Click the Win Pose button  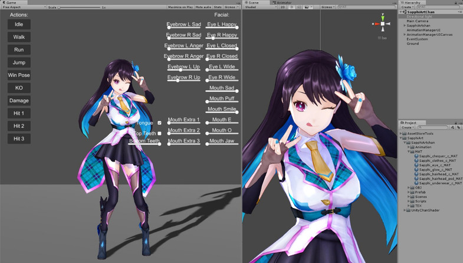pyautogui.click(x=19, y=75)
